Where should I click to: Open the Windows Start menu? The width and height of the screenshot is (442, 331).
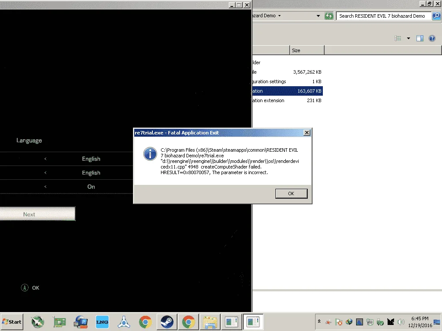(12, 322)
